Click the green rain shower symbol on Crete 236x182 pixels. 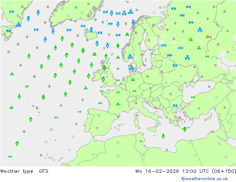(x=185, y=129)
